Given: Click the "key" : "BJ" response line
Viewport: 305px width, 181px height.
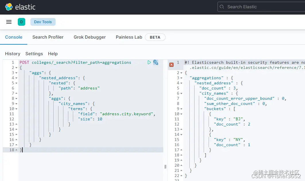Looking at the screenshot, I should tap(230, 119).
